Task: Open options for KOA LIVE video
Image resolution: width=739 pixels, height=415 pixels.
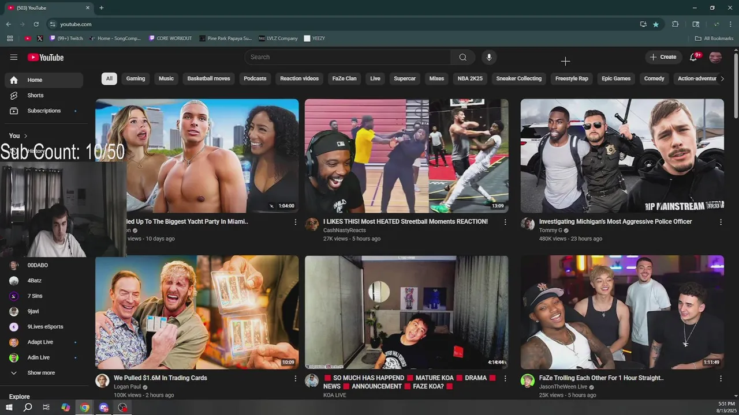Action: point(505,379)
